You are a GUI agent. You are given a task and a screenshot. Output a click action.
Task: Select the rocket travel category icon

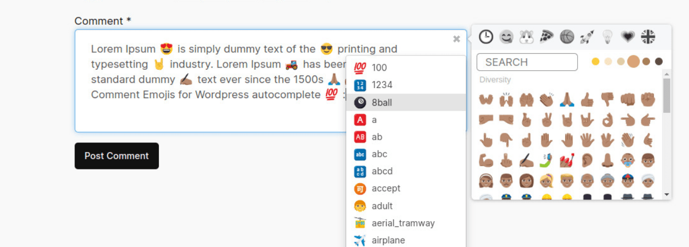pos(587,37)
